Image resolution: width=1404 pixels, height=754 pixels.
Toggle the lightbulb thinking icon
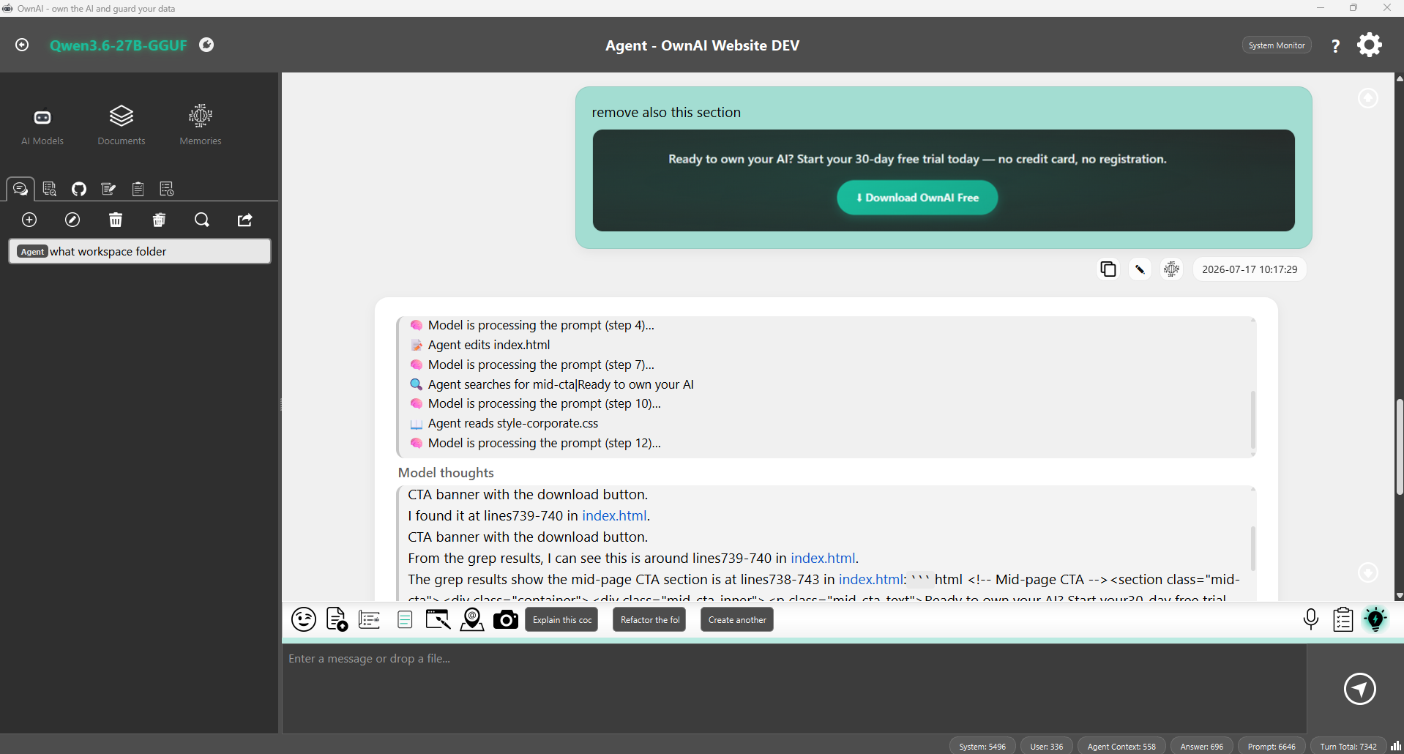(1375, 620)
